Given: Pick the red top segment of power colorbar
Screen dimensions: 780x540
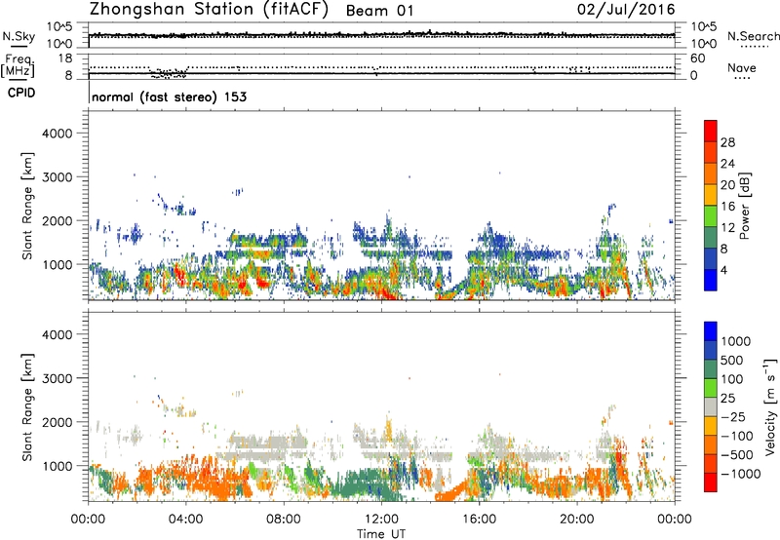Looking at the screenshot, I should (x=711, y=131).
